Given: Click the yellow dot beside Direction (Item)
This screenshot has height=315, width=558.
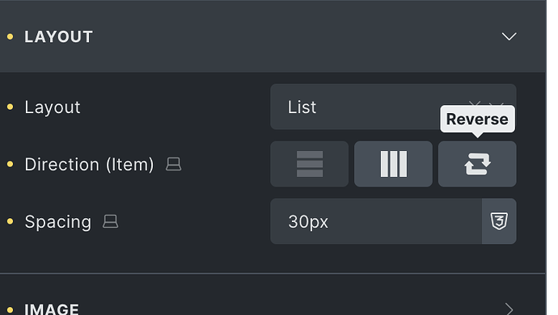Looking at the screenshot, I should (10, 164).
